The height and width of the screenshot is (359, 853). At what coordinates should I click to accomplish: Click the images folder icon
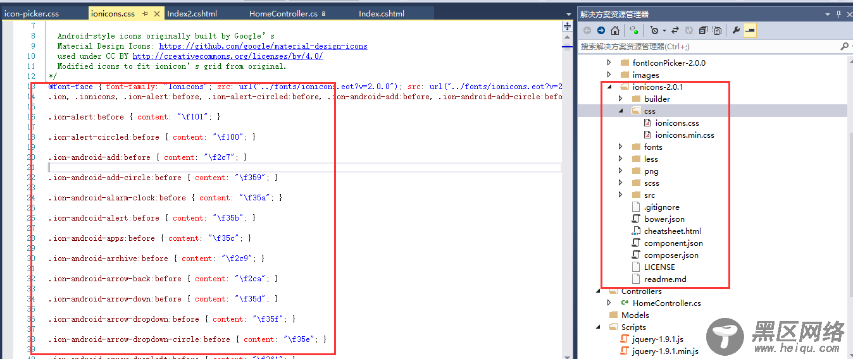tap(625, 75)
